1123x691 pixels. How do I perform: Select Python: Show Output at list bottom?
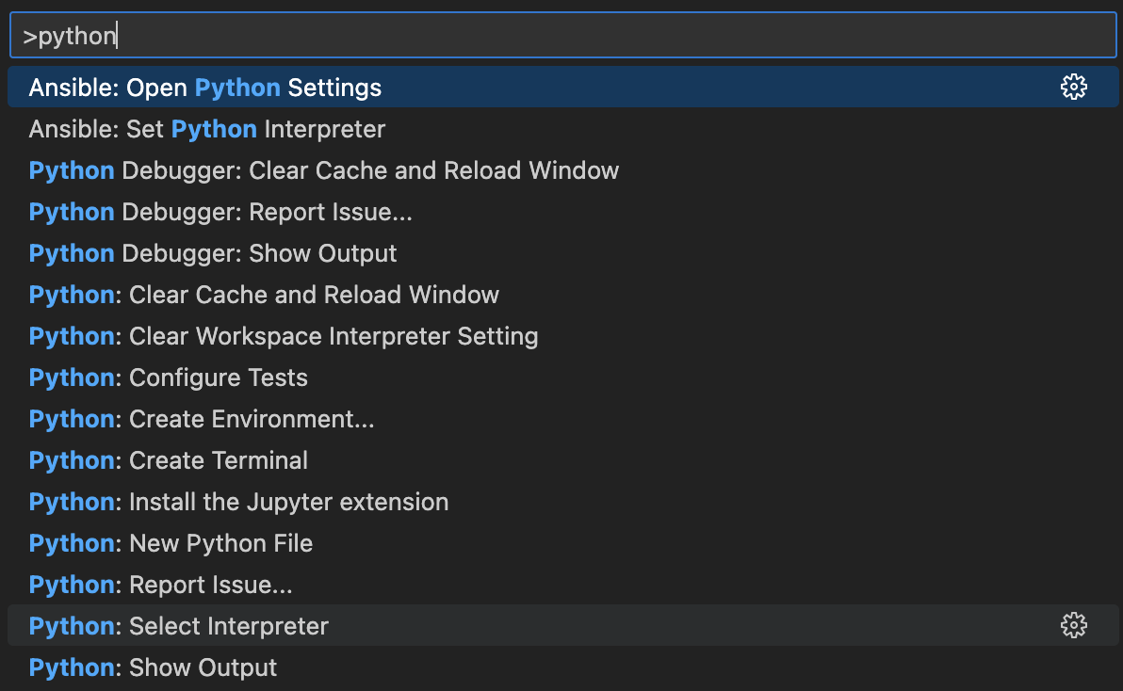pos(153,667)
